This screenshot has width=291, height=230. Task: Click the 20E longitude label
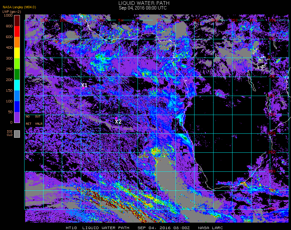[x=215, y=20]
